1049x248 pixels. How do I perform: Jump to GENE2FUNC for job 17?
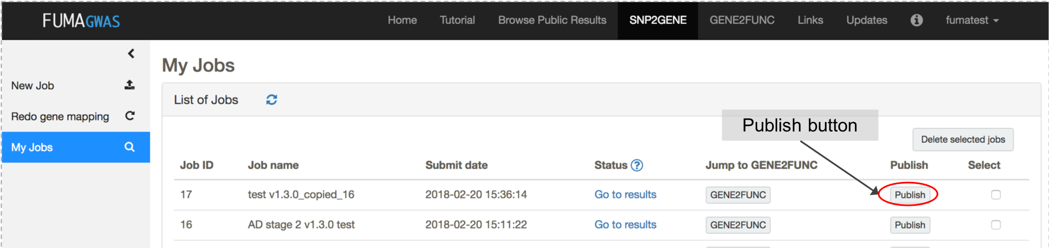(x=738, y=195)
